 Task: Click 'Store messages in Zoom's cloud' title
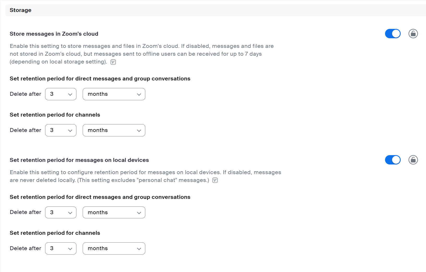pyautogui.click(x=54, y=34)
